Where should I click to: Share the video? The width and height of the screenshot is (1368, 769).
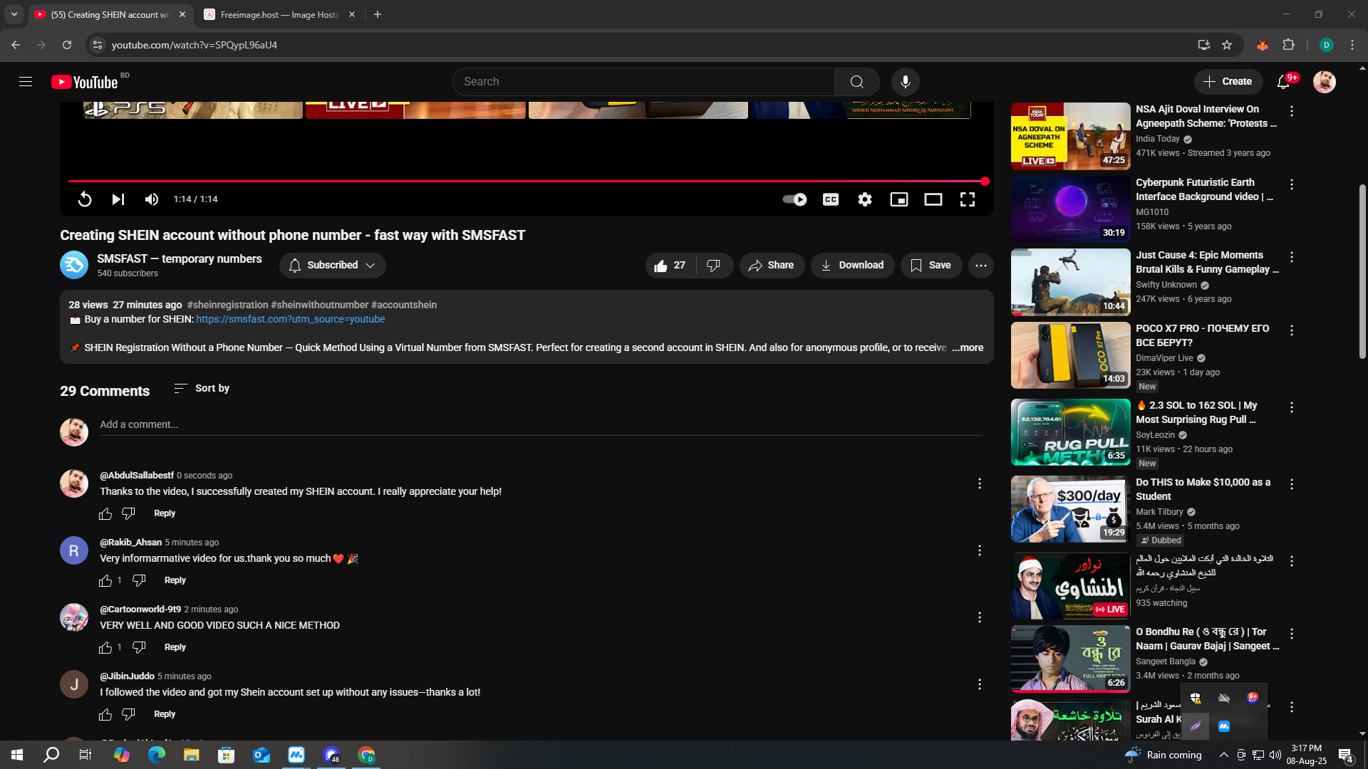tap(772, 266)
